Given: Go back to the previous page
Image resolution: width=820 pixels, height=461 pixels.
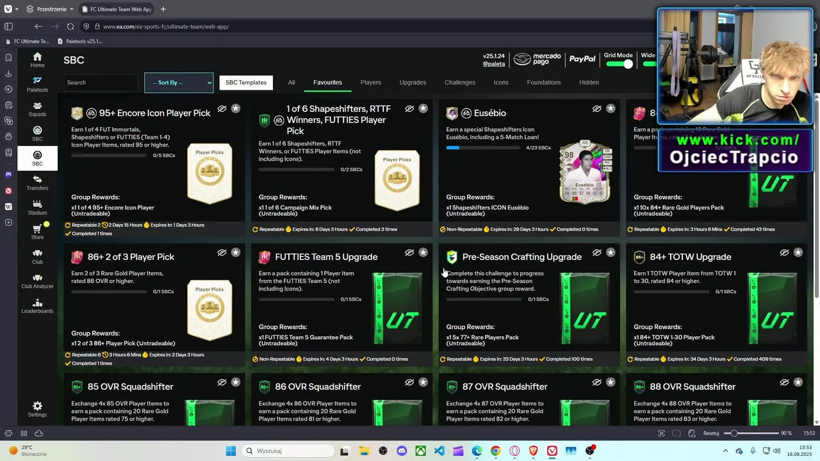Looking at the screenshot, I should [38, 26].
